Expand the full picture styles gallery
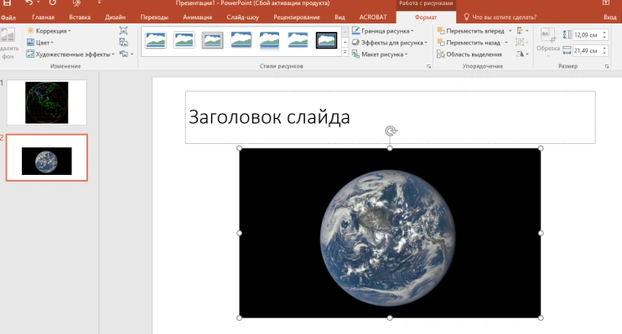This screenshot has width=622, height=334. [x=345, y=52]
